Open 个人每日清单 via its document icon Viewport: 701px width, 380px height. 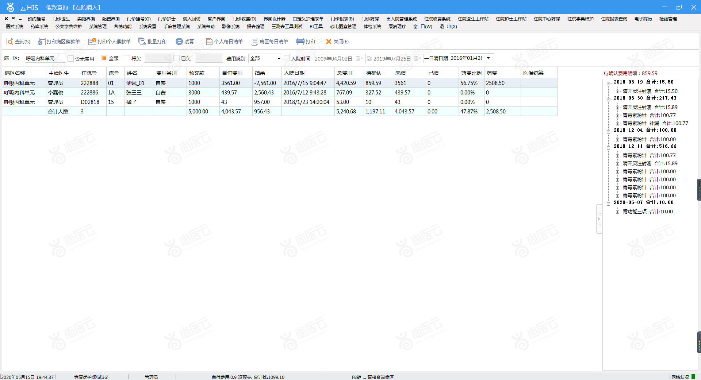pyautogui.click(x=209, y=42)
